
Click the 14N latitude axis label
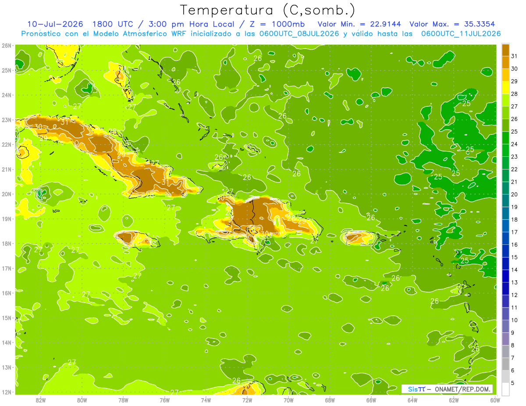[x=7, y=342]
